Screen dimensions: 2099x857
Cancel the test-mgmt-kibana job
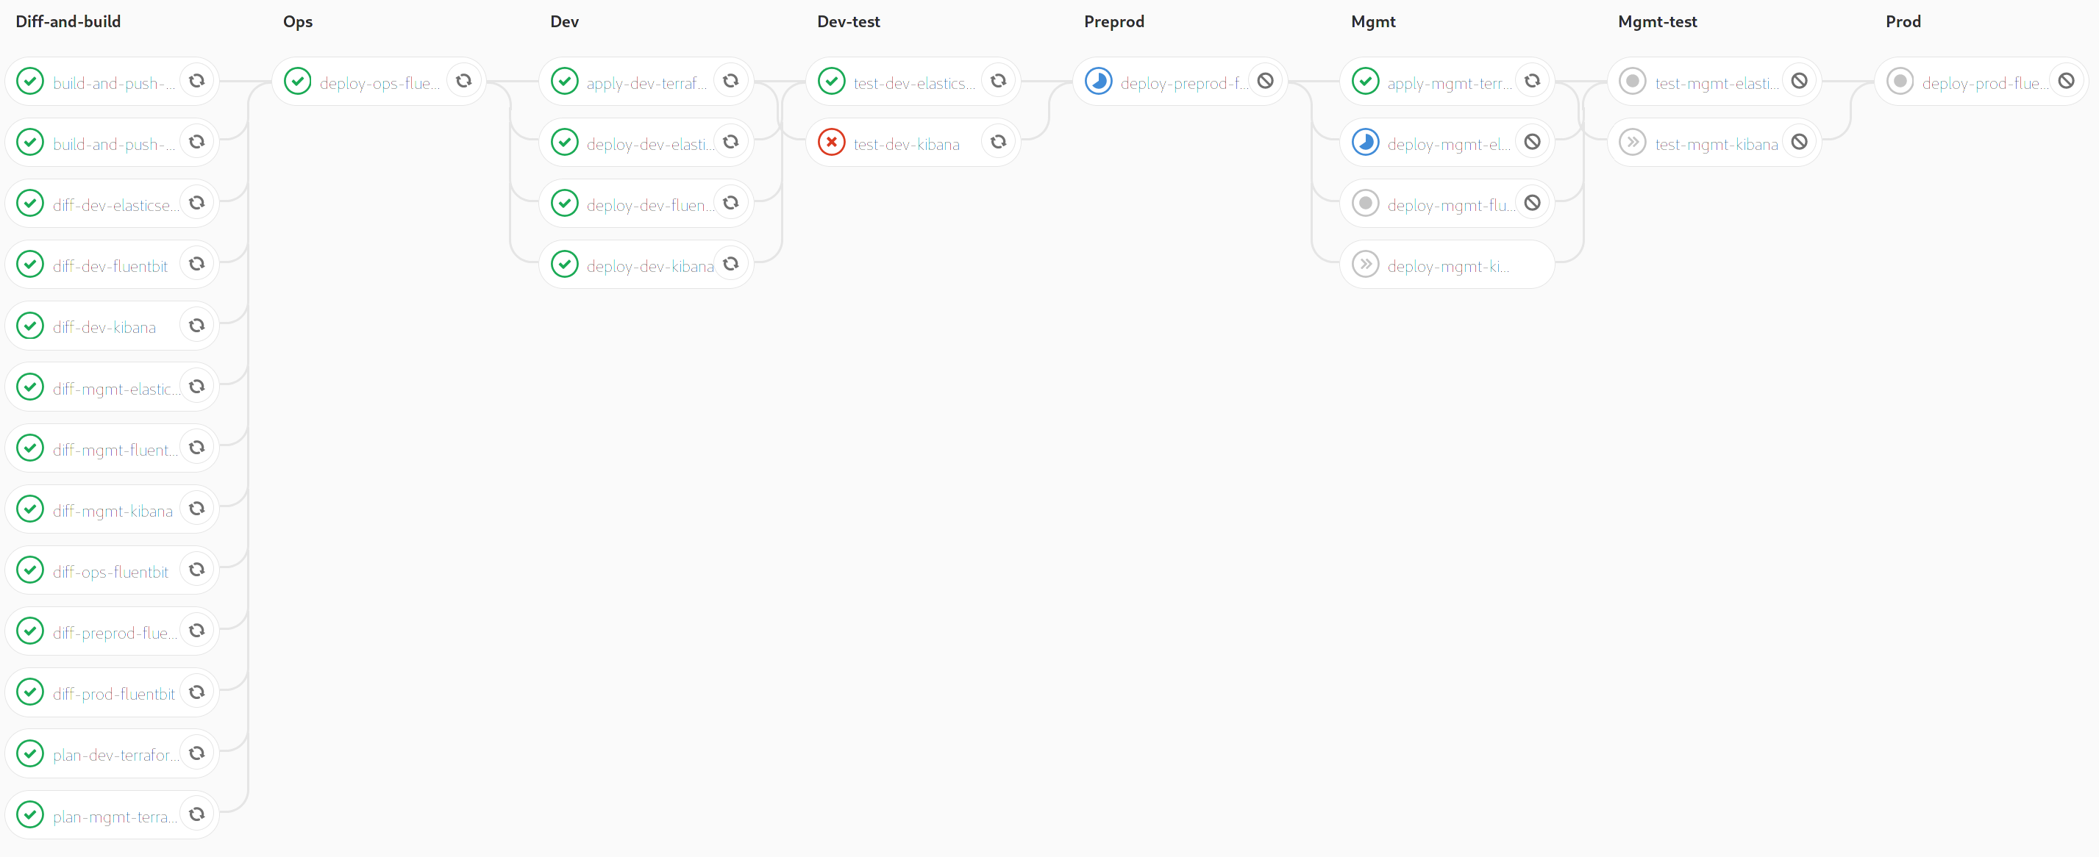pos(1799,142)
